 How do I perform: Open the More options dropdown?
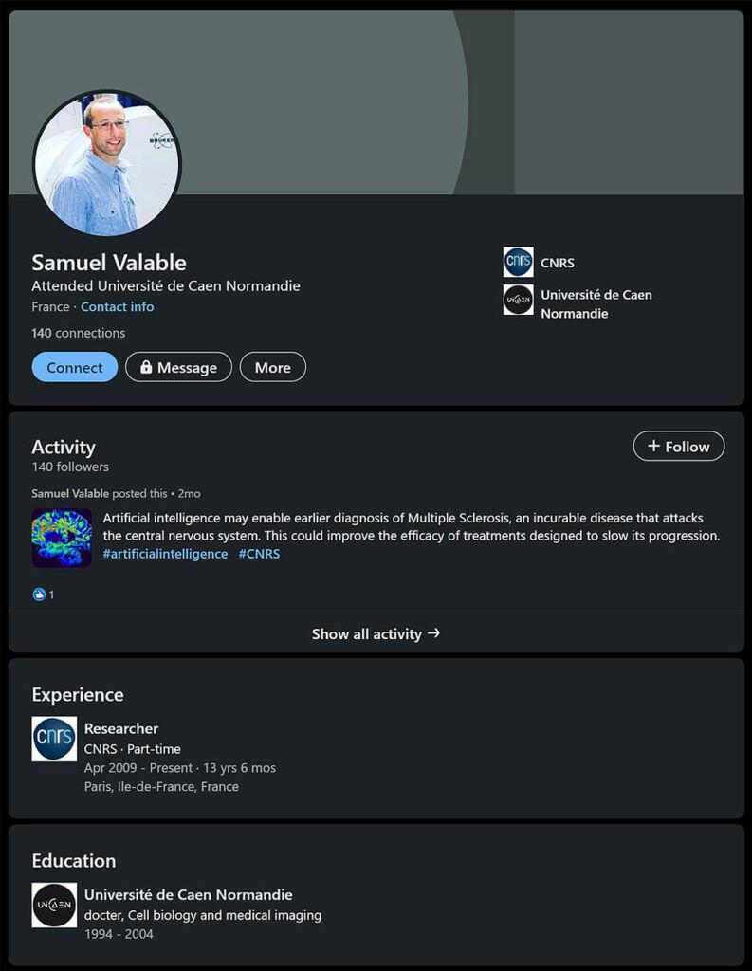(x=272, y=367)
